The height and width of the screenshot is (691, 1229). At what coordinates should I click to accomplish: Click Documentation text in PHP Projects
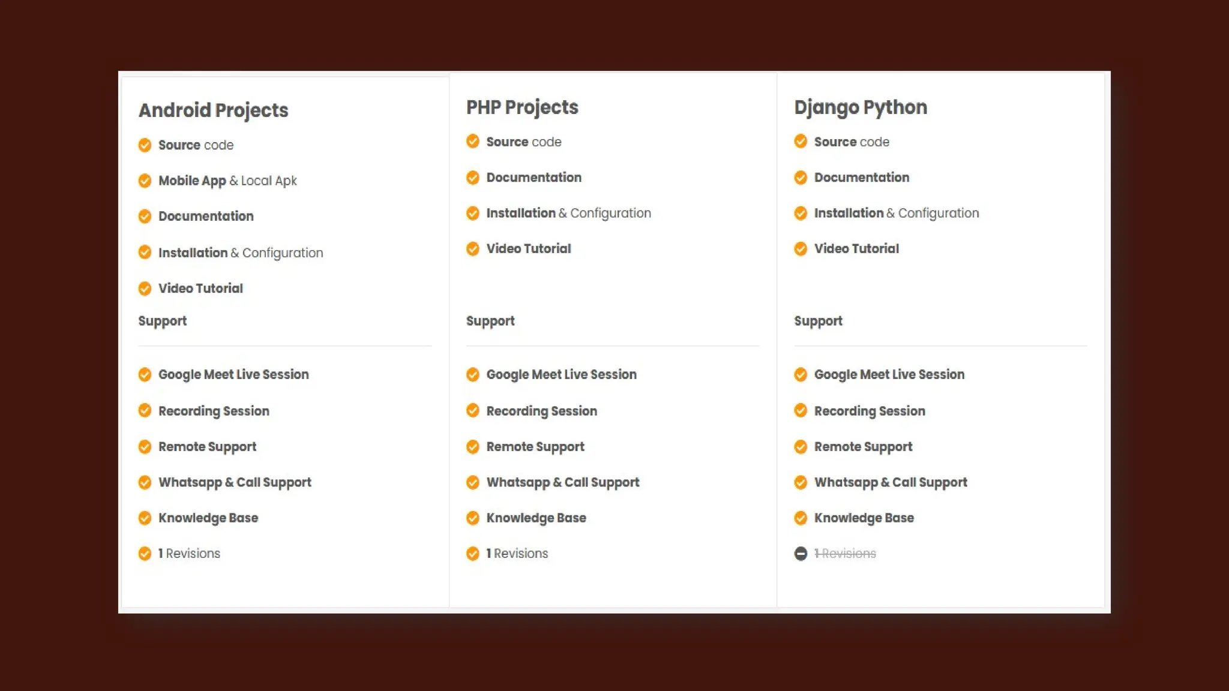(x=533, y=178)
